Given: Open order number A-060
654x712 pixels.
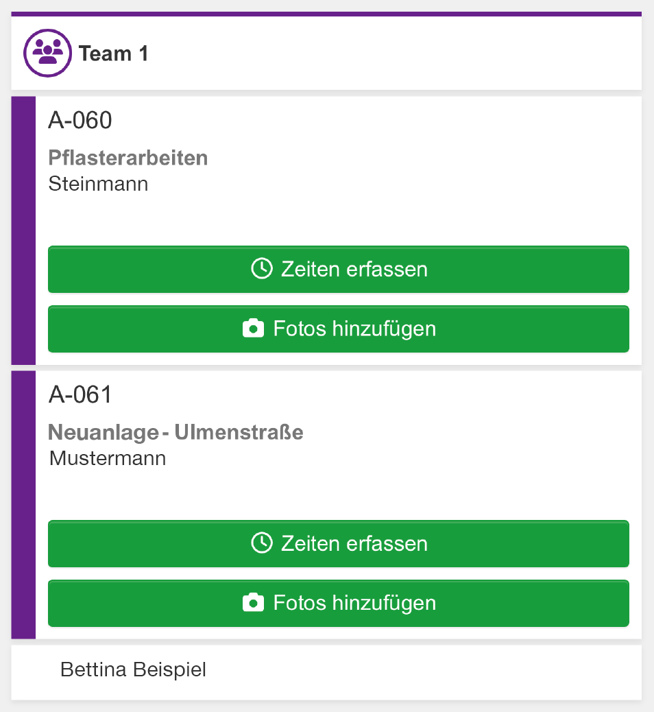Looking at the screenshot, I should coord(80,120).
